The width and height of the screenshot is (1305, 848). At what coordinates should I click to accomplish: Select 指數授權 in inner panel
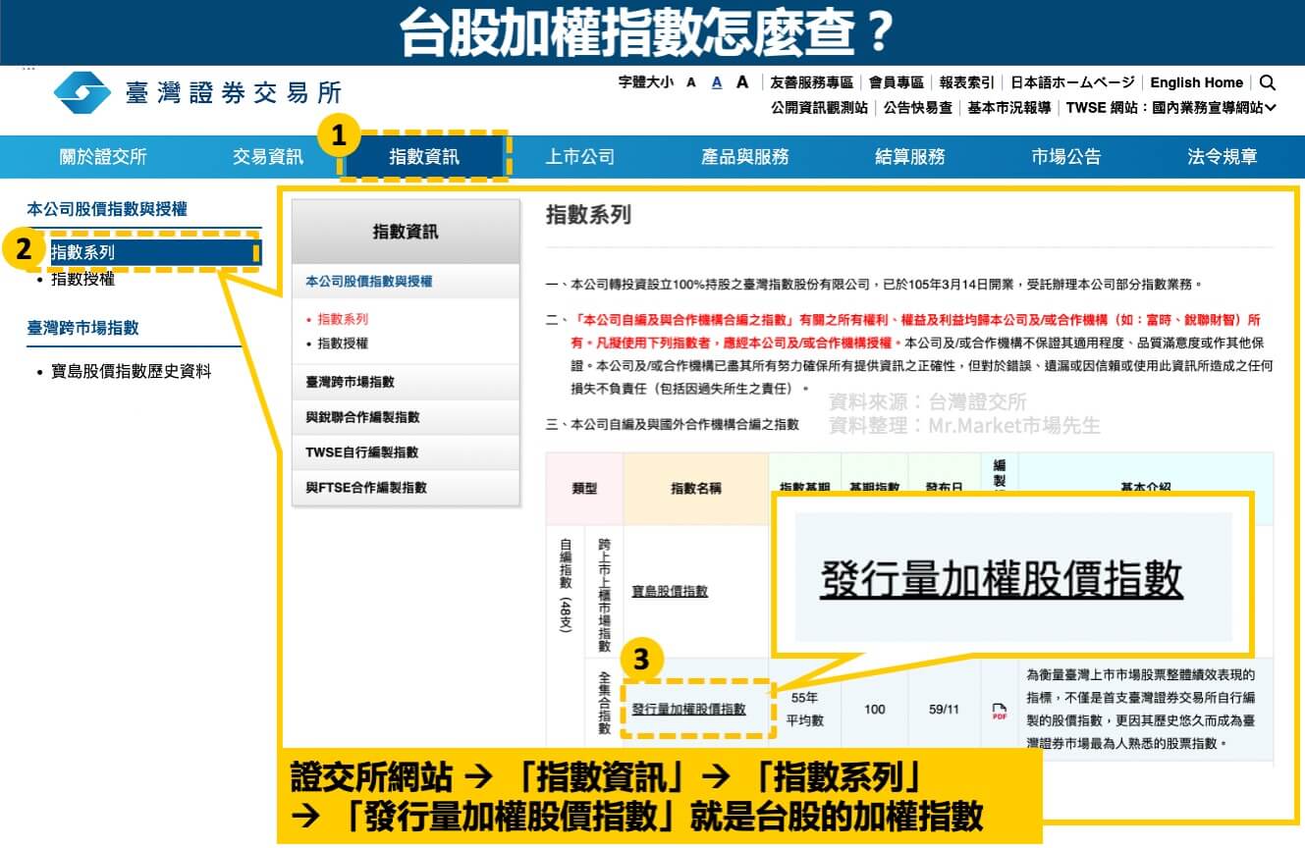pyautogui.click(x=343, y=344)
